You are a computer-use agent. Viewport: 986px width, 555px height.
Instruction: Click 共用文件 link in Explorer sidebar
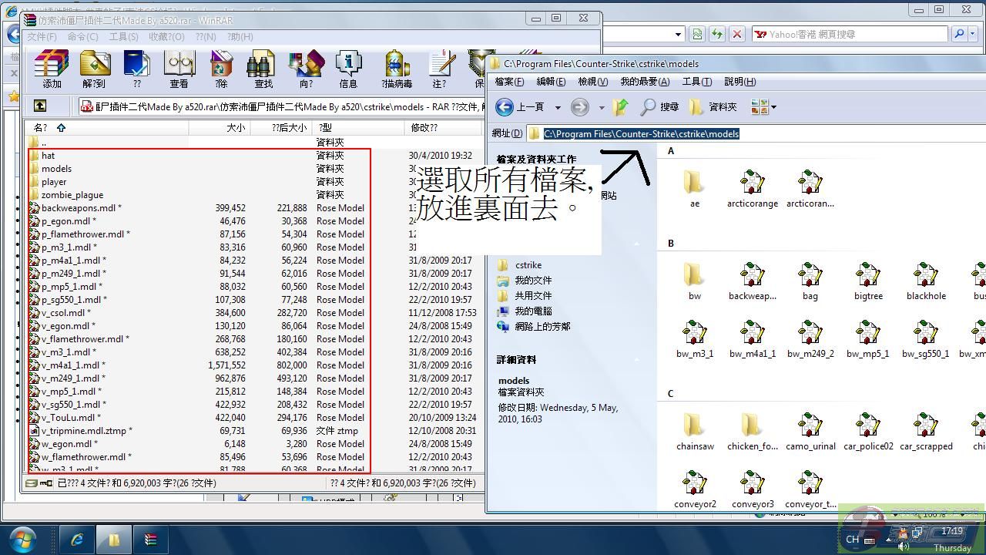click(533, 296)
